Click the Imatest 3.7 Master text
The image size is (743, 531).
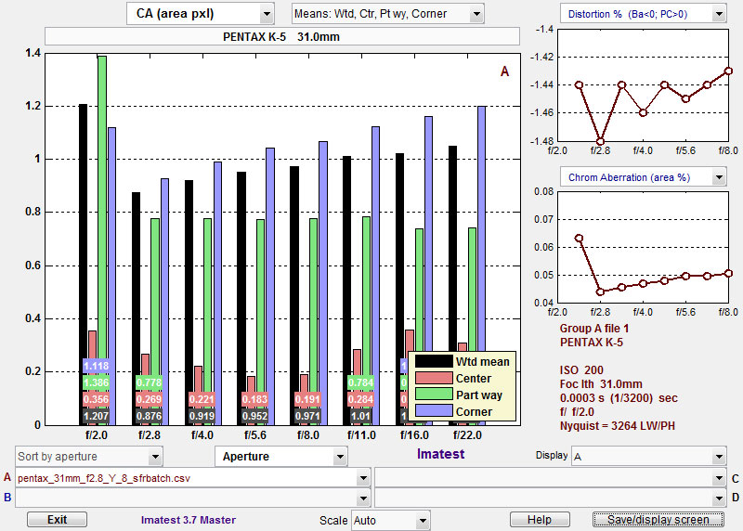(x=189, y=520)
